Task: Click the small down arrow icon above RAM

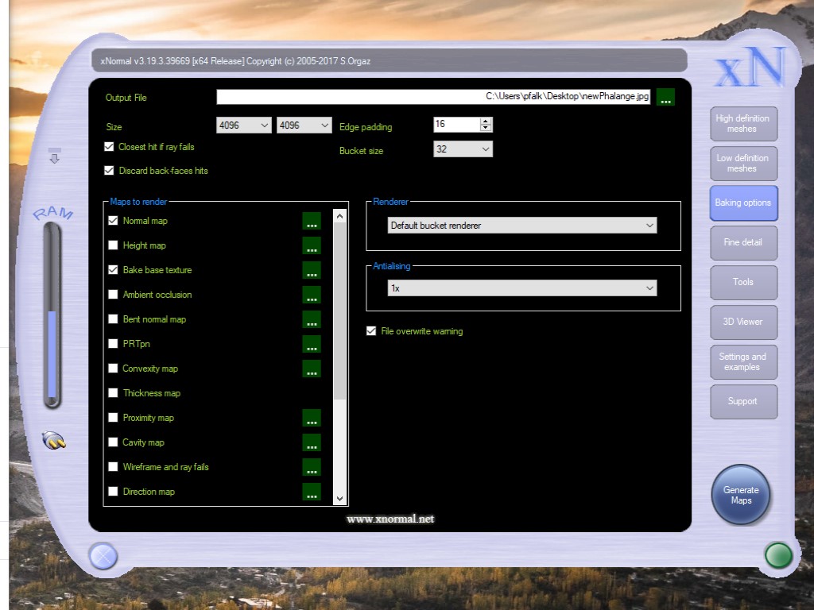Action: pyautogui.click(x=54, y=156)
